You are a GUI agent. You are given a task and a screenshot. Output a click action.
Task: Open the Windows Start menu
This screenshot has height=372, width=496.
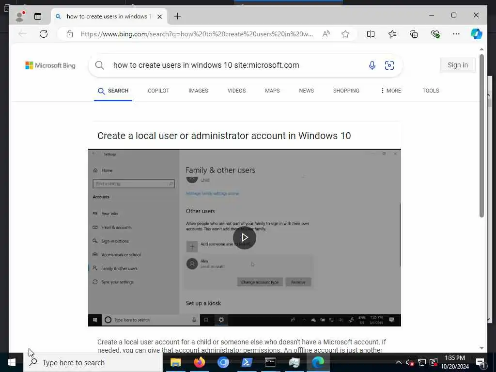12,362
